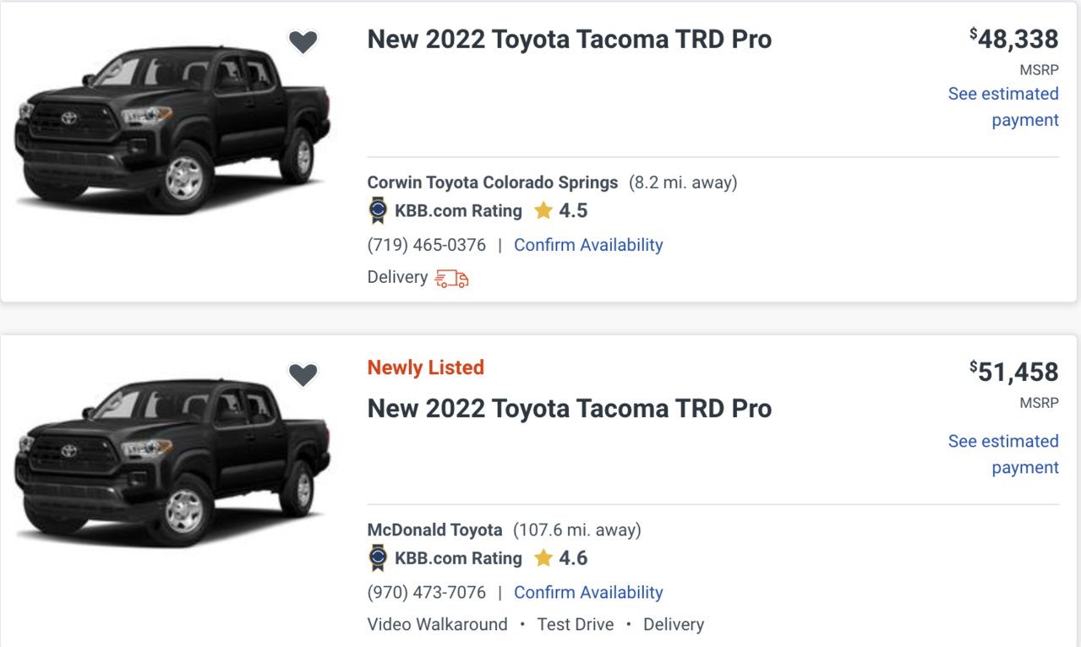Open the first New 2022 Toyota Tacoma TRD Pro title
1081x647 pixels.
(x=569, y=39)
